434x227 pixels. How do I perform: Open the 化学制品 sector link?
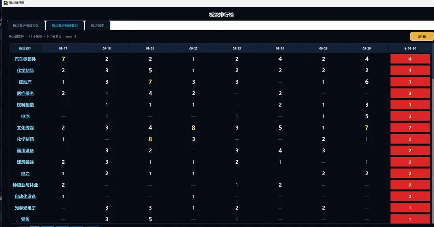tap(25, 70)
